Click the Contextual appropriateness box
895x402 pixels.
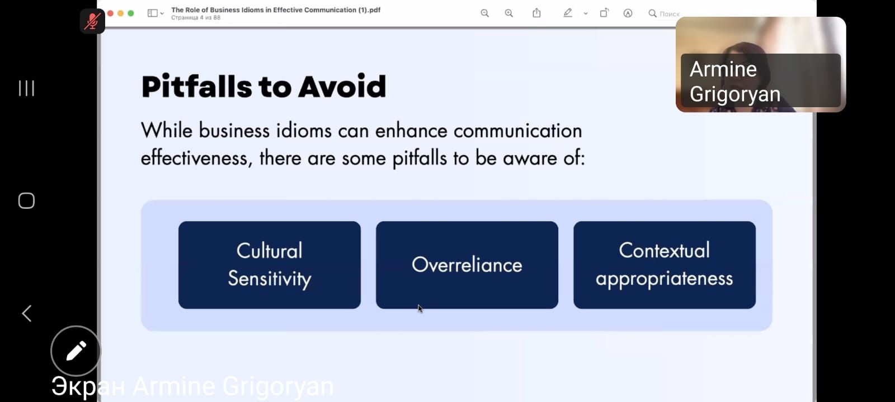click(x=664, y=265)
